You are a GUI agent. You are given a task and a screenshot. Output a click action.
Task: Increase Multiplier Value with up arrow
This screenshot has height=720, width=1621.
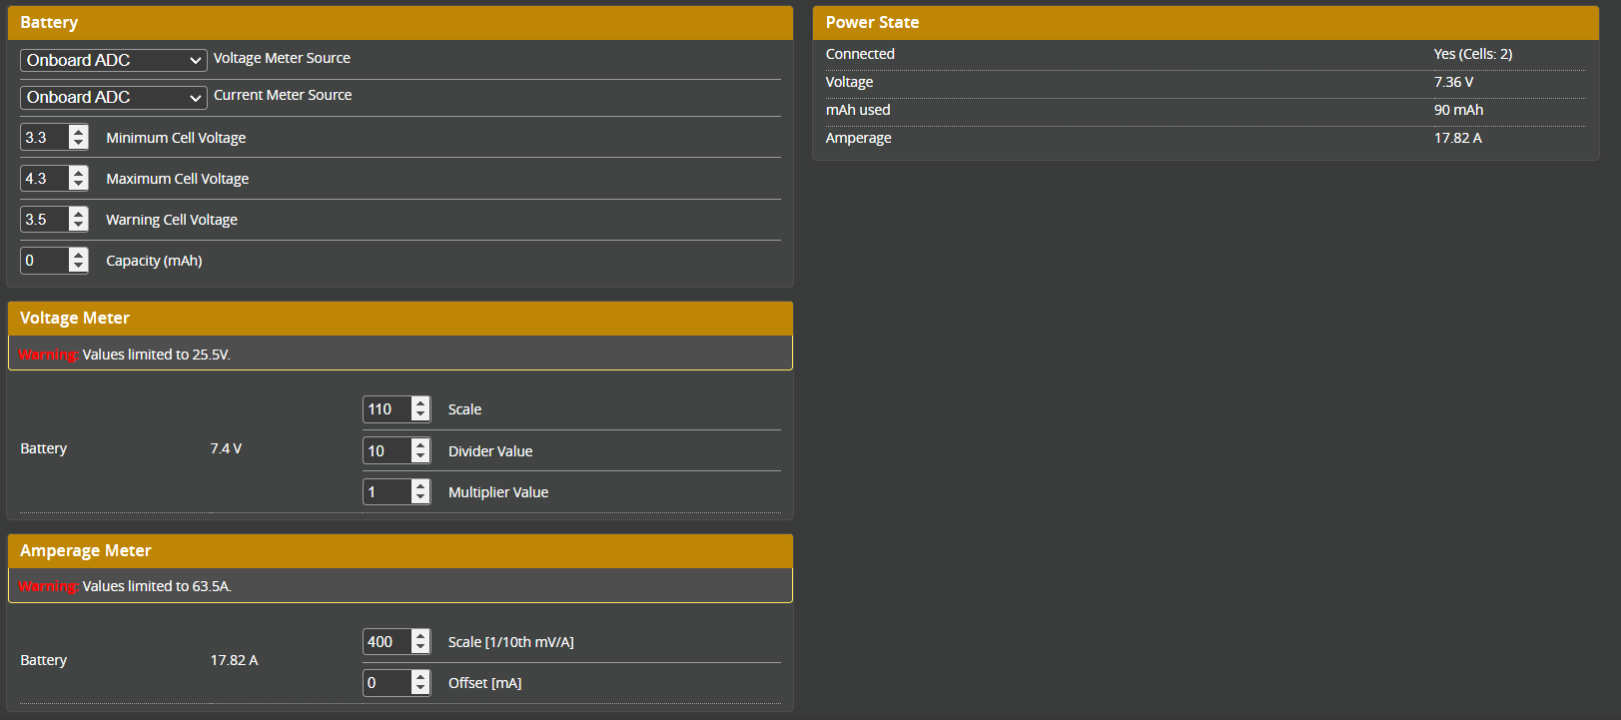[420, 486]
